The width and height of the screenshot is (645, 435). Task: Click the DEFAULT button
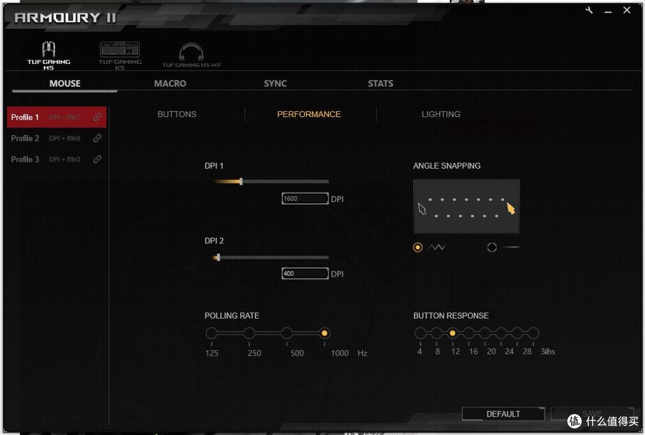(x=503, y=414)
